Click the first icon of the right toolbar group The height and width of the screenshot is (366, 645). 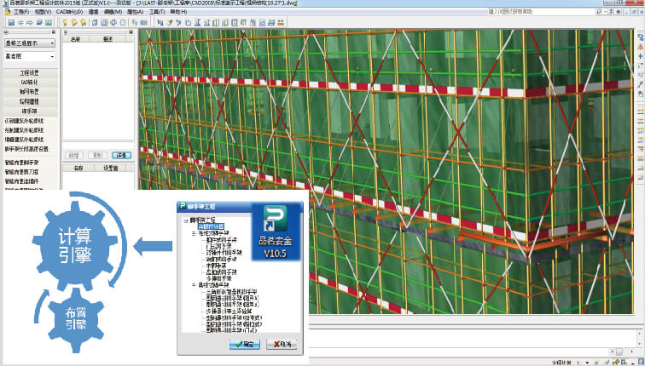tap(160, 23)
